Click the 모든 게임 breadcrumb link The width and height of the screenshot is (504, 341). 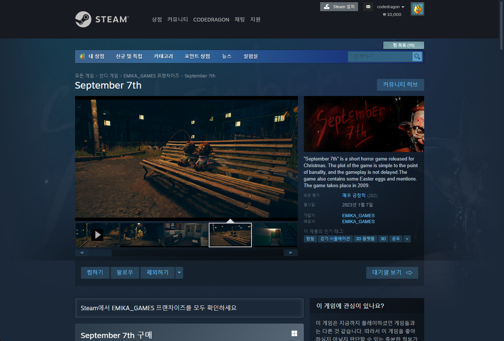tap(84, 76)
